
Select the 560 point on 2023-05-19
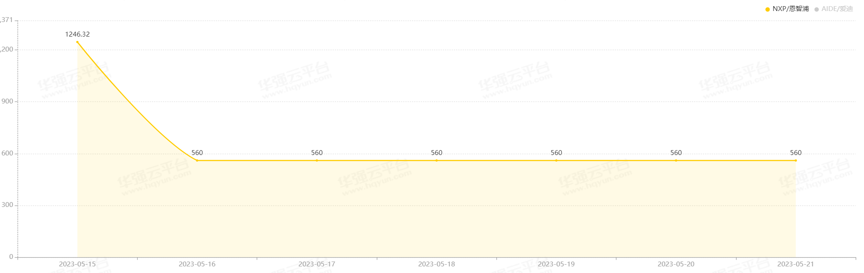click(x=556, y=161)
